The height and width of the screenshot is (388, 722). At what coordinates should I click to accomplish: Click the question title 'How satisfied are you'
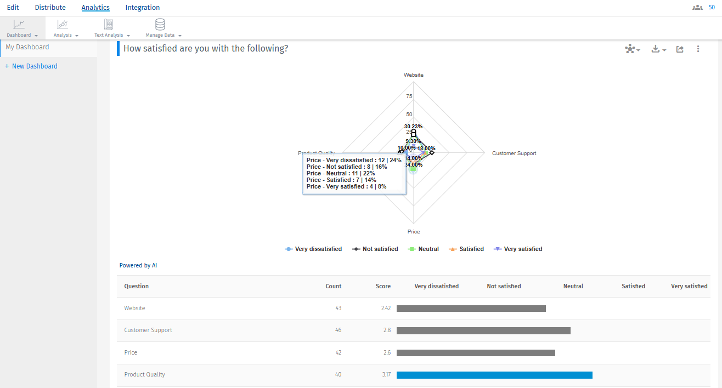pos(206,49)
